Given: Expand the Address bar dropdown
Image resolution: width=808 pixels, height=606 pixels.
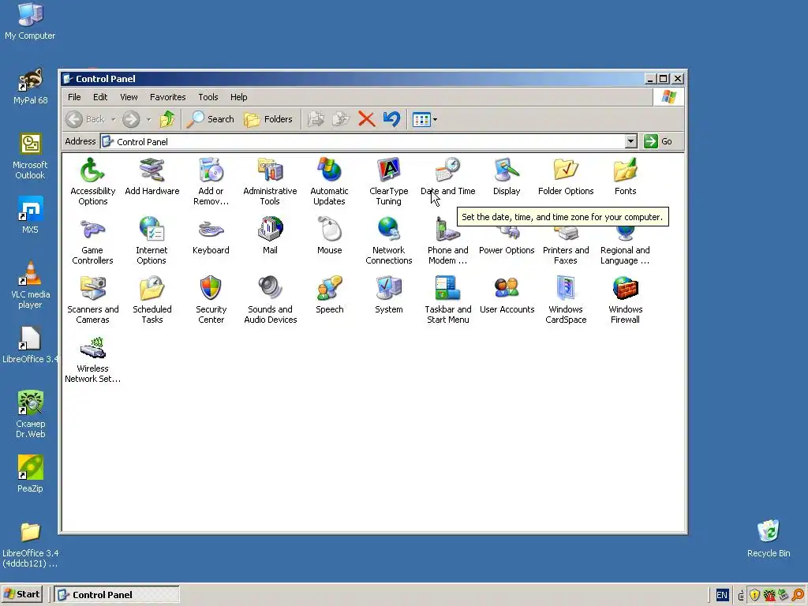Looking at the screenshot, I should click(x=630, y=141).
